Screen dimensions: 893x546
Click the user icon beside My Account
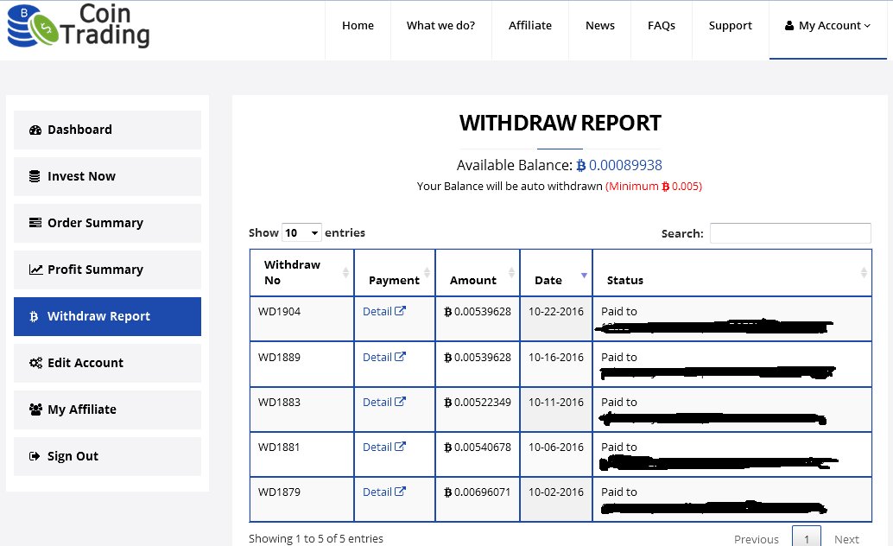click(x=789, y=26)
